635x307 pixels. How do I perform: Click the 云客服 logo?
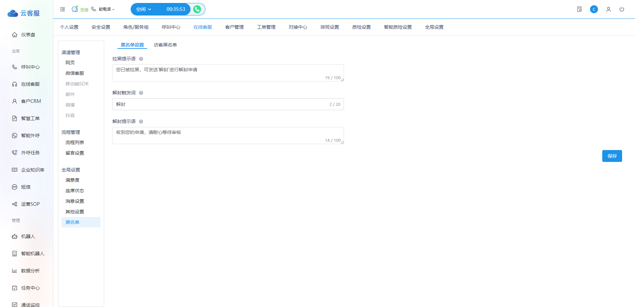pyautogui.click(x=23, y=13)
